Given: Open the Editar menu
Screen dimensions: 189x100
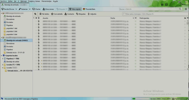Looking at the screenshot, I should click(x=10, y=1).
